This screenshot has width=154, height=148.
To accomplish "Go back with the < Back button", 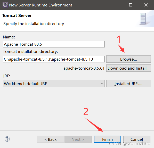I will pyautogui.click(x=50, y=139).
